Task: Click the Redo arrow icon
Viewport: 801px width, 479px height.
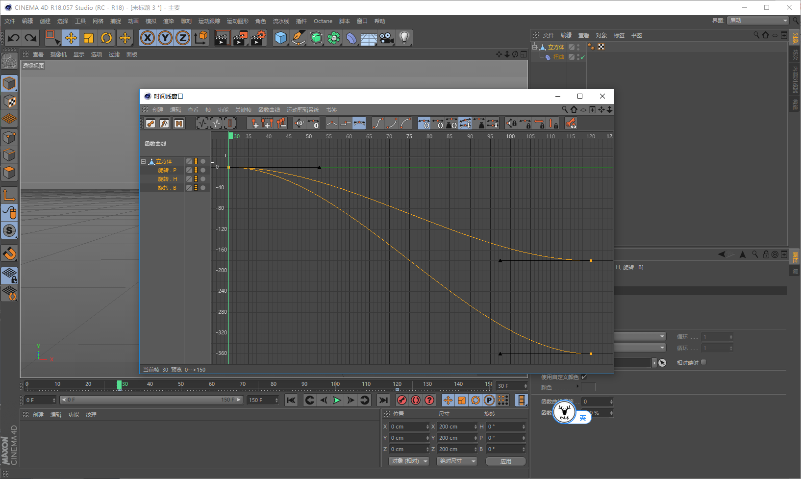Action: pos(30,38)
